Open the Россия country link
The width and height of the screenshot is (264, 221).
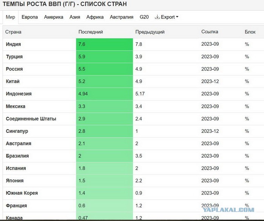[x=14, y=69]
